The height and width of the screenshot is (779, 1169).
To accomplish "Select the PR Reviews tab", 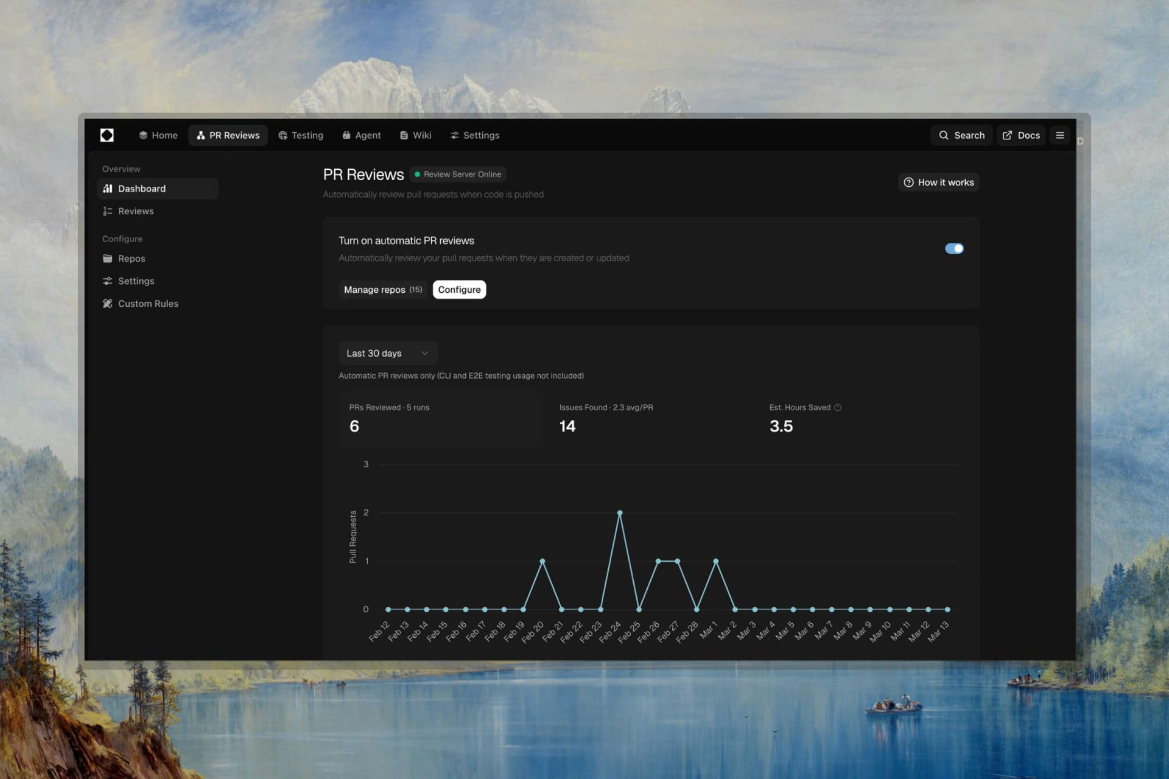I will coord(228,135).
